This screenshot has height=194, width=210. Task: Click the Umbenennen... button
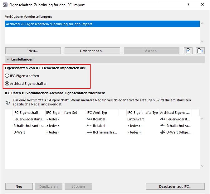pos(92,51)
